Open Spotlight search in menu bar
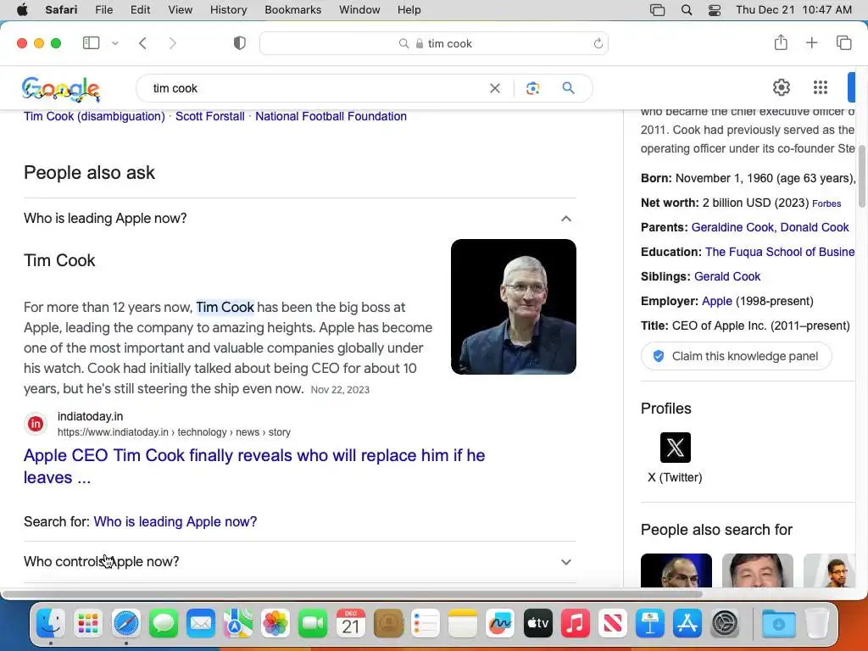Viewport: 868px width, 651px height. click(x=687, y=10)
